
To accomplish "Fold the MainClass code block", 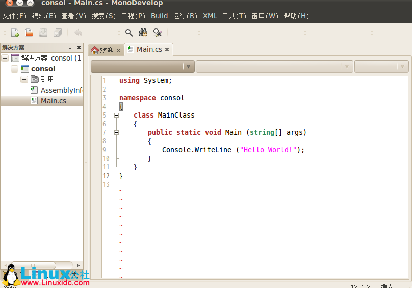I will [x=116, y=116].
